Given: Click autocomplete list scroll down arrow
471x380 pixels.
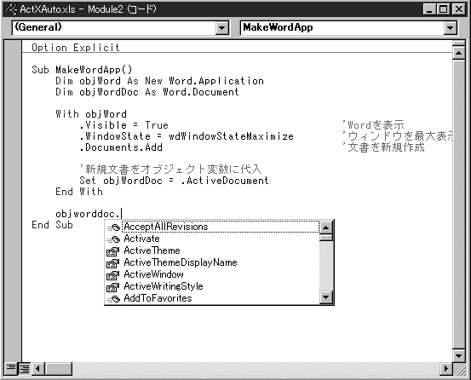Looking at the screenshot, I should [326, 297].
